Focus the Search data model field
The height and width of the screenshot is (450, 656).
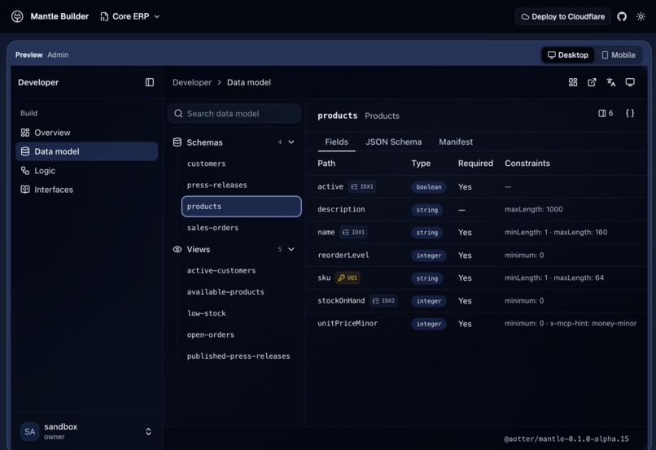(x=234, y=113)
